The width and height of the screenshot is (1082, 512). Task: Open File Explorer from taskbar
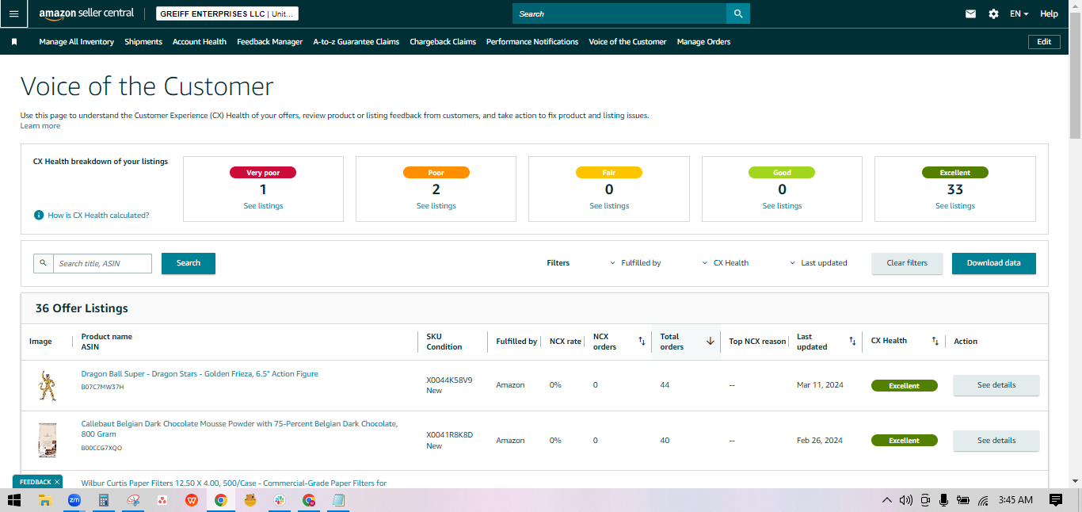click(x=45, y=500)
